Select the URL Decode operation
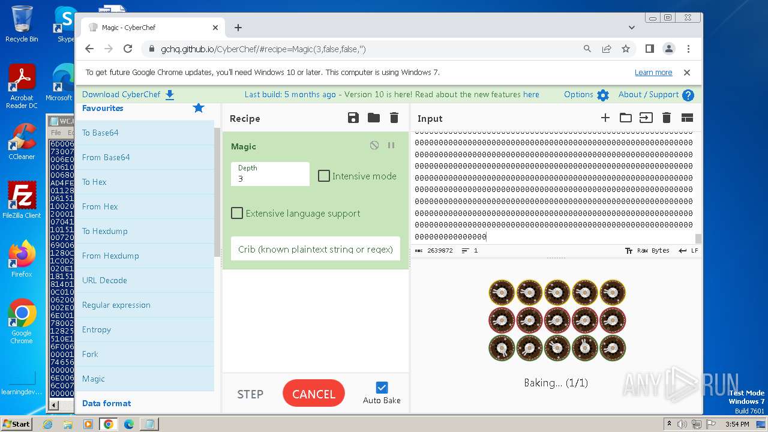This screenshot has height=432, width=768. pos(145,280)
